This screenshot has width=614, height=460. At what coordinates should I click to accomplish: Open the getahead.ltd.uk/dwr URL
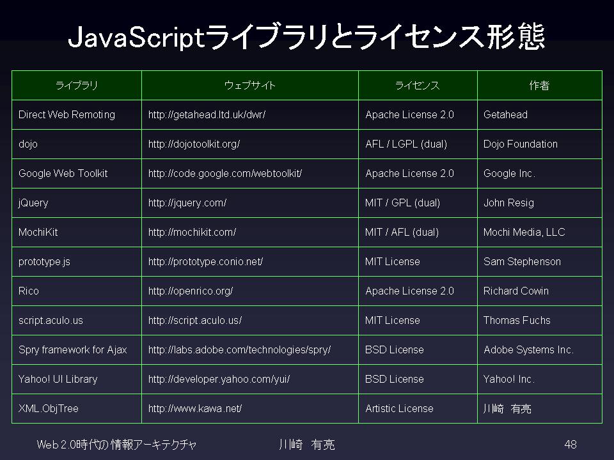(207, 114)
